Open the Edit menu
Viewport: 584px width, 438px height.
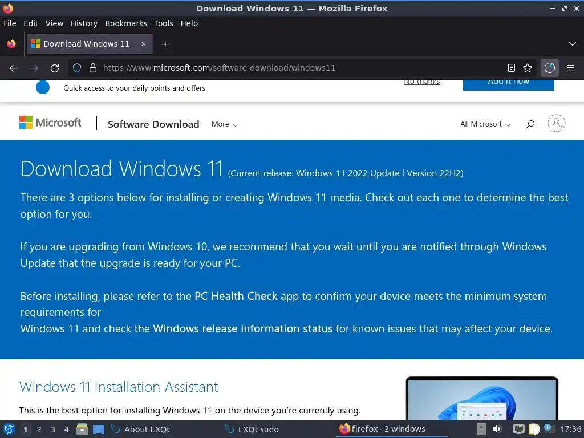pos(31,23)
